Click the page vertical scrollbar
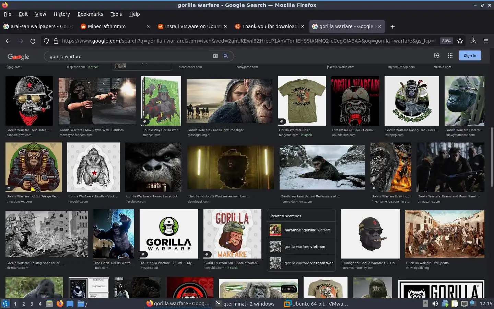Screen dimensions: 494x309 coord(492,157)
